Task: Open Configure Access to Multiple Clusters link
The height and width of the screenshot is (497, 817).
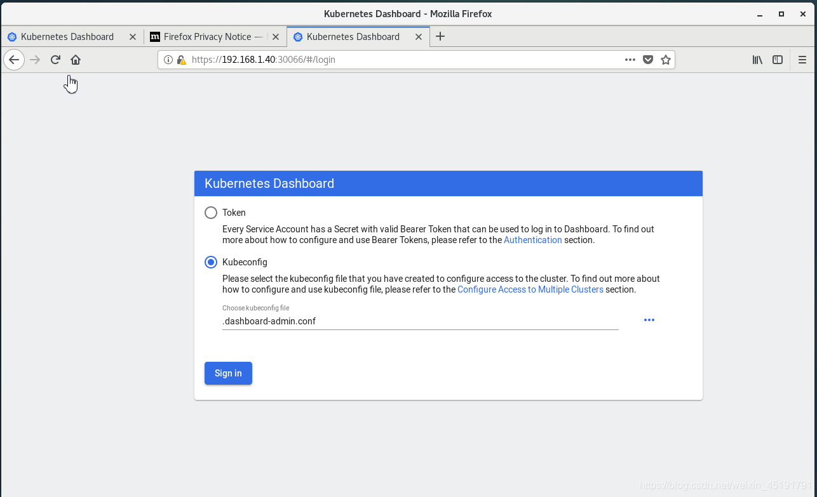Action: click(x=530, y=289)
